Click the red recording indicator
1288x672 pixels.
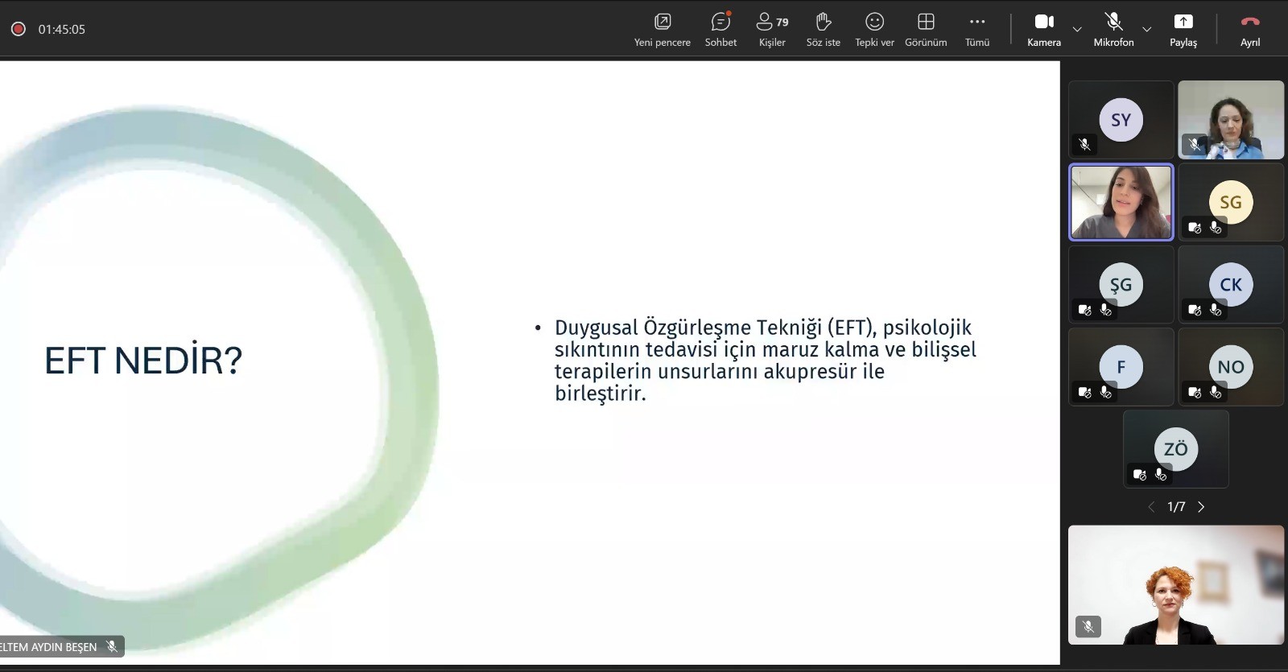19,29
